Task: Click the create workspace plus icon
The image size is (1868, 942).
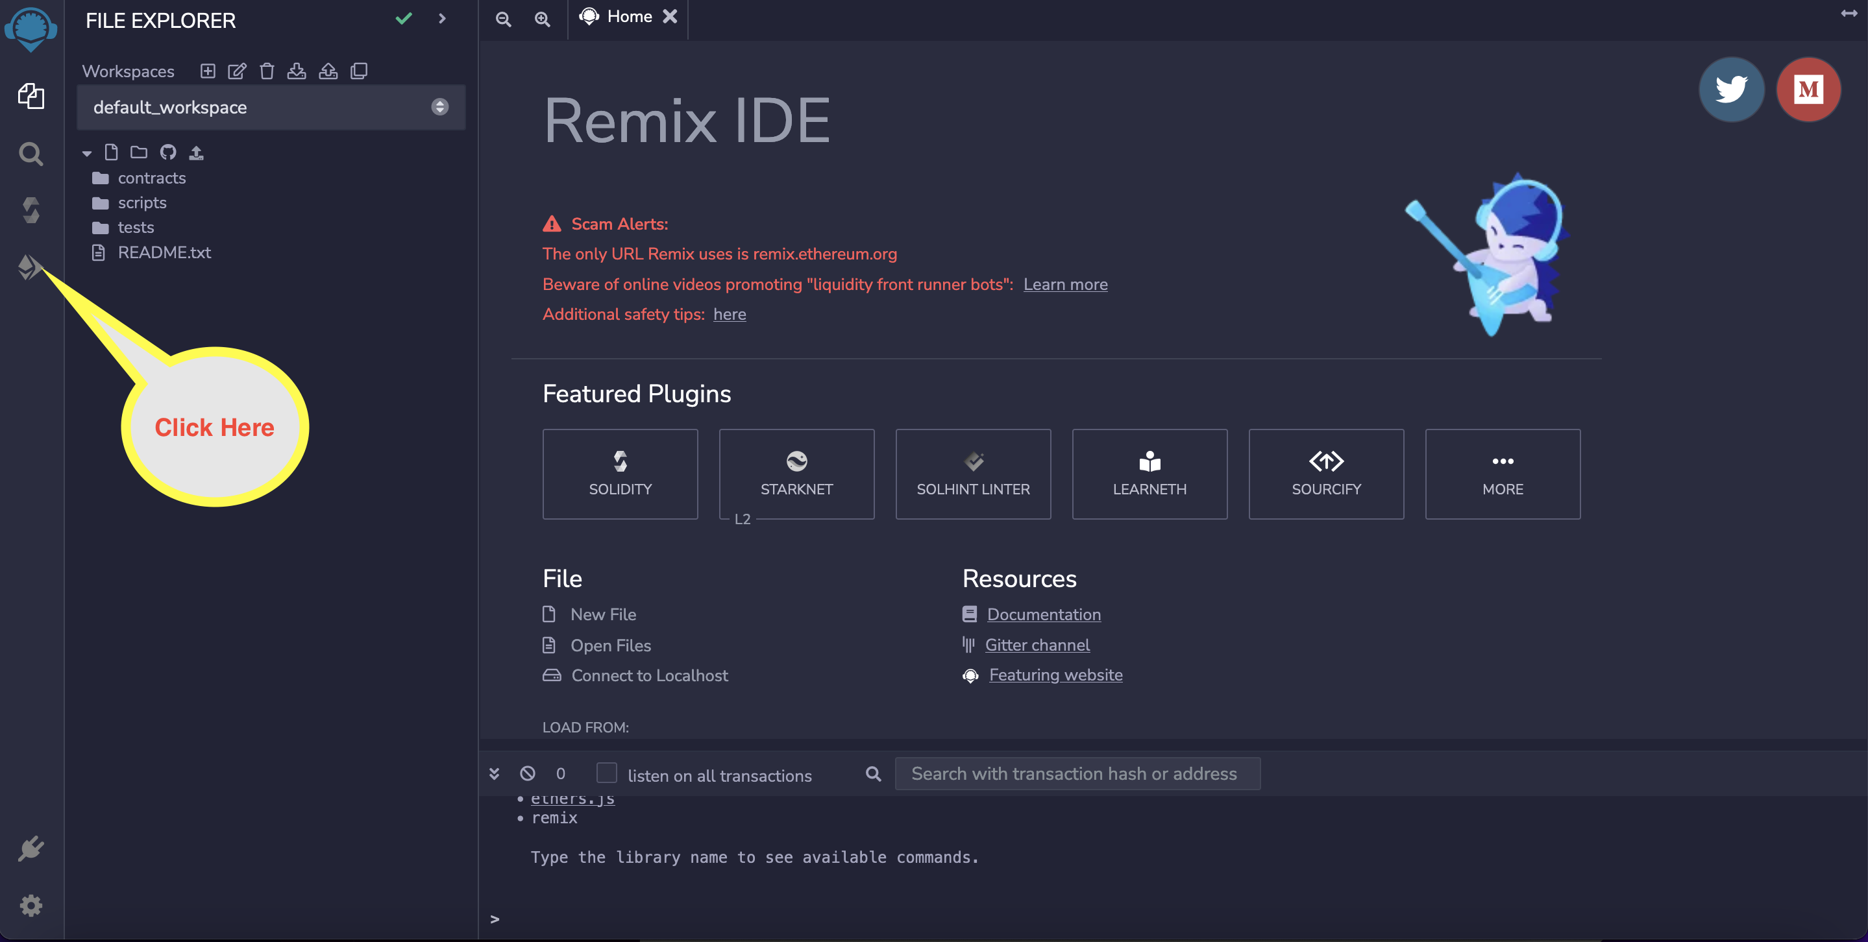Action: [x=208, y=71]
